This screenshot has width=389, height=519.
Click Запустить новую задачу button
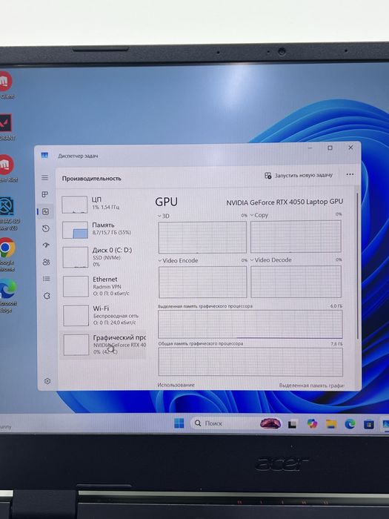point(299,176)
